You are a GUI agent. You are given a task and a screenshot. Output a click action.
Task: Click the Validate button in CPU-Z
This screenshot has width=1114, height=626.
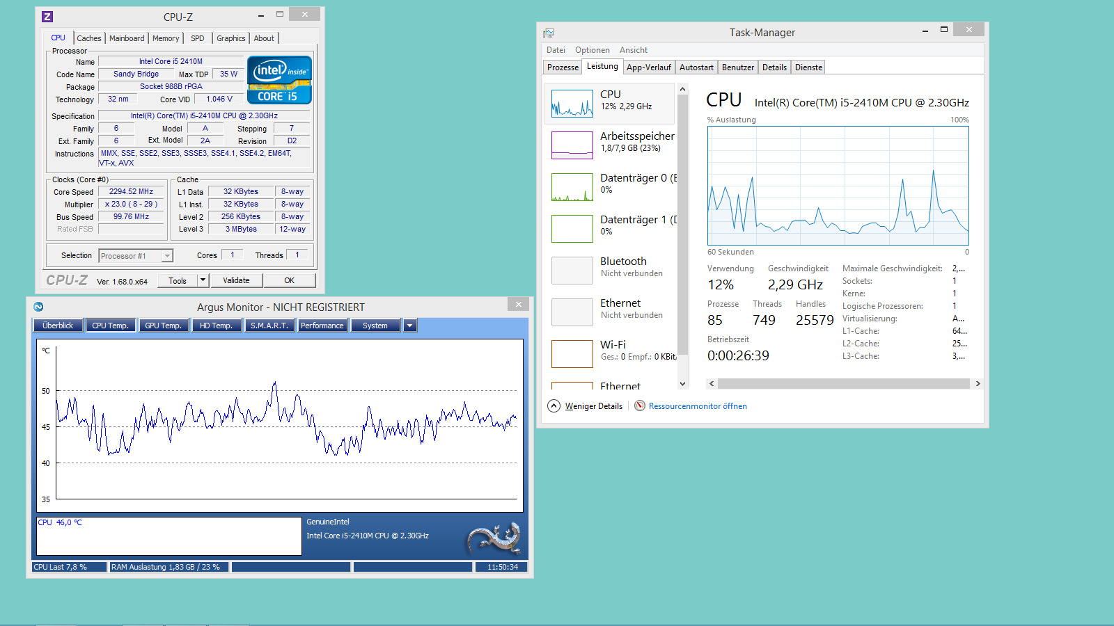coord(236,280)
